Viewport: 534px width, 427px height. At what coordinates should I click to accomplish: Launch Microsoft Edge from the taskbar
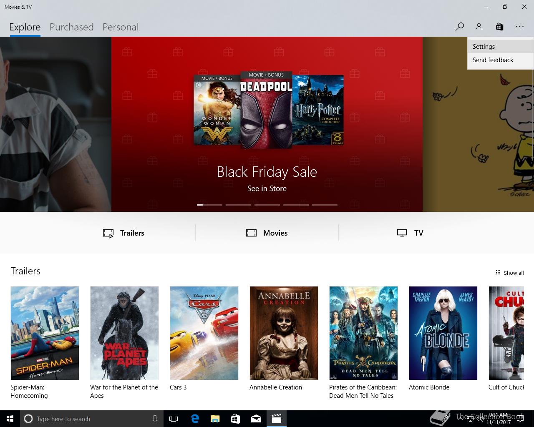pos(195,419)
